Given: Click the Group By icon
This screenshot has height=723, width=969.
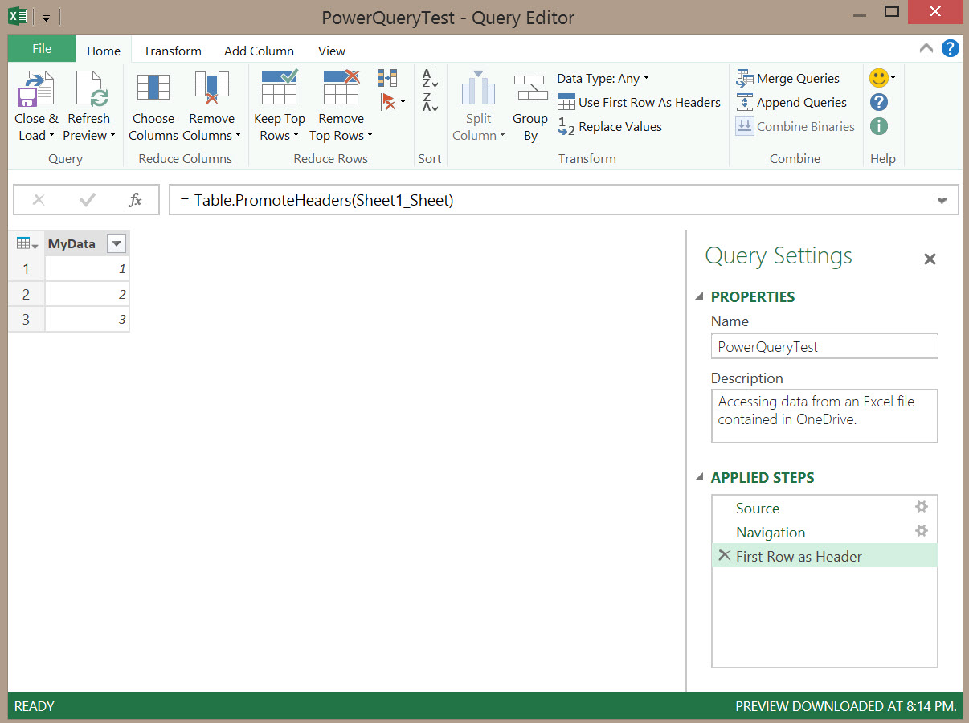Looking at the screenshot, I should pyautogui.click(x=530, y=88).
